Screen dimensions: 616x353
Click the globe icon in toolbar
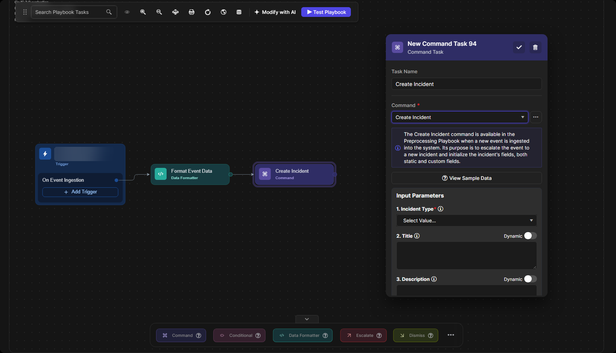[223, 12]
